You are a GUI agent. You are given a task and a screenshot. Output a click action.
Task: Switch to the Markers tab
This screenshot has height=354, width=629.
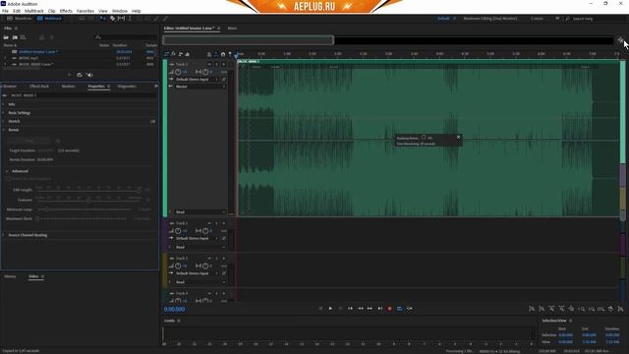68,87
